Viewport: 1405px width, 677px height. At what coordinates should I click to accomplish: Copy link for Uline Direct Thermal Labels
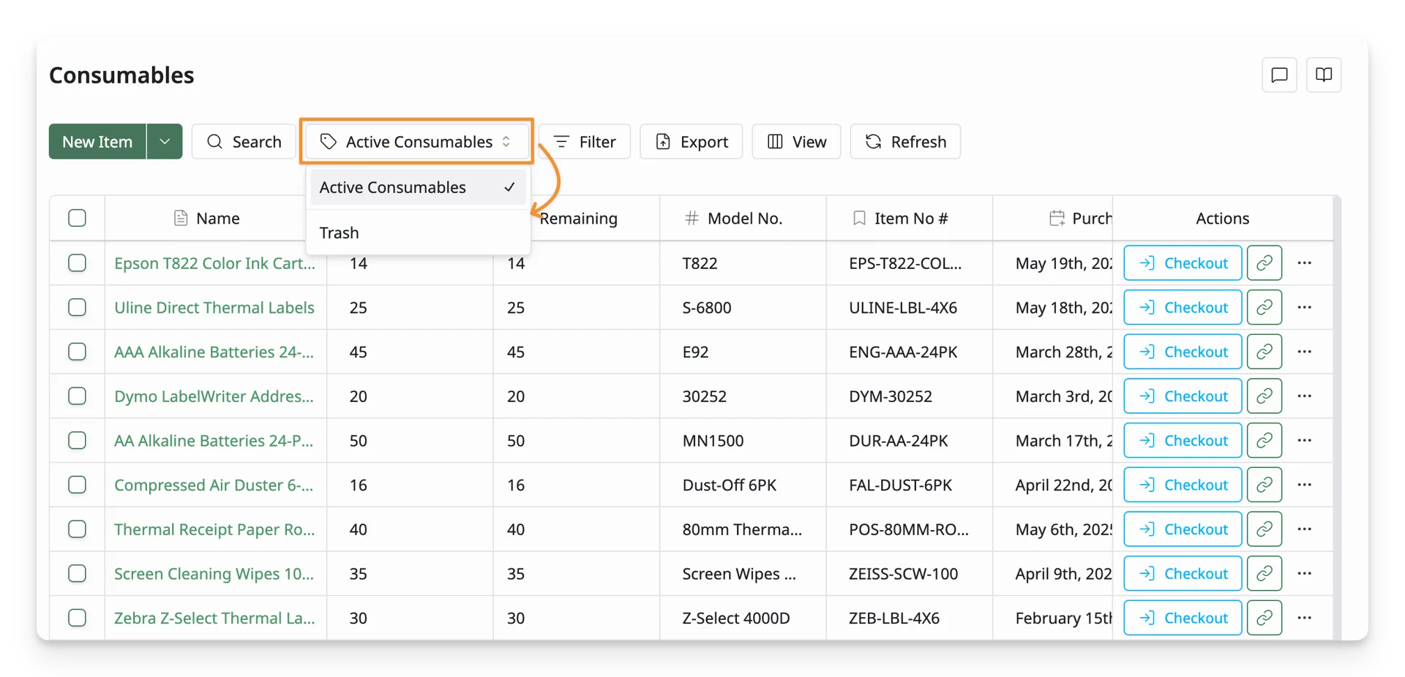point(1264,307)
